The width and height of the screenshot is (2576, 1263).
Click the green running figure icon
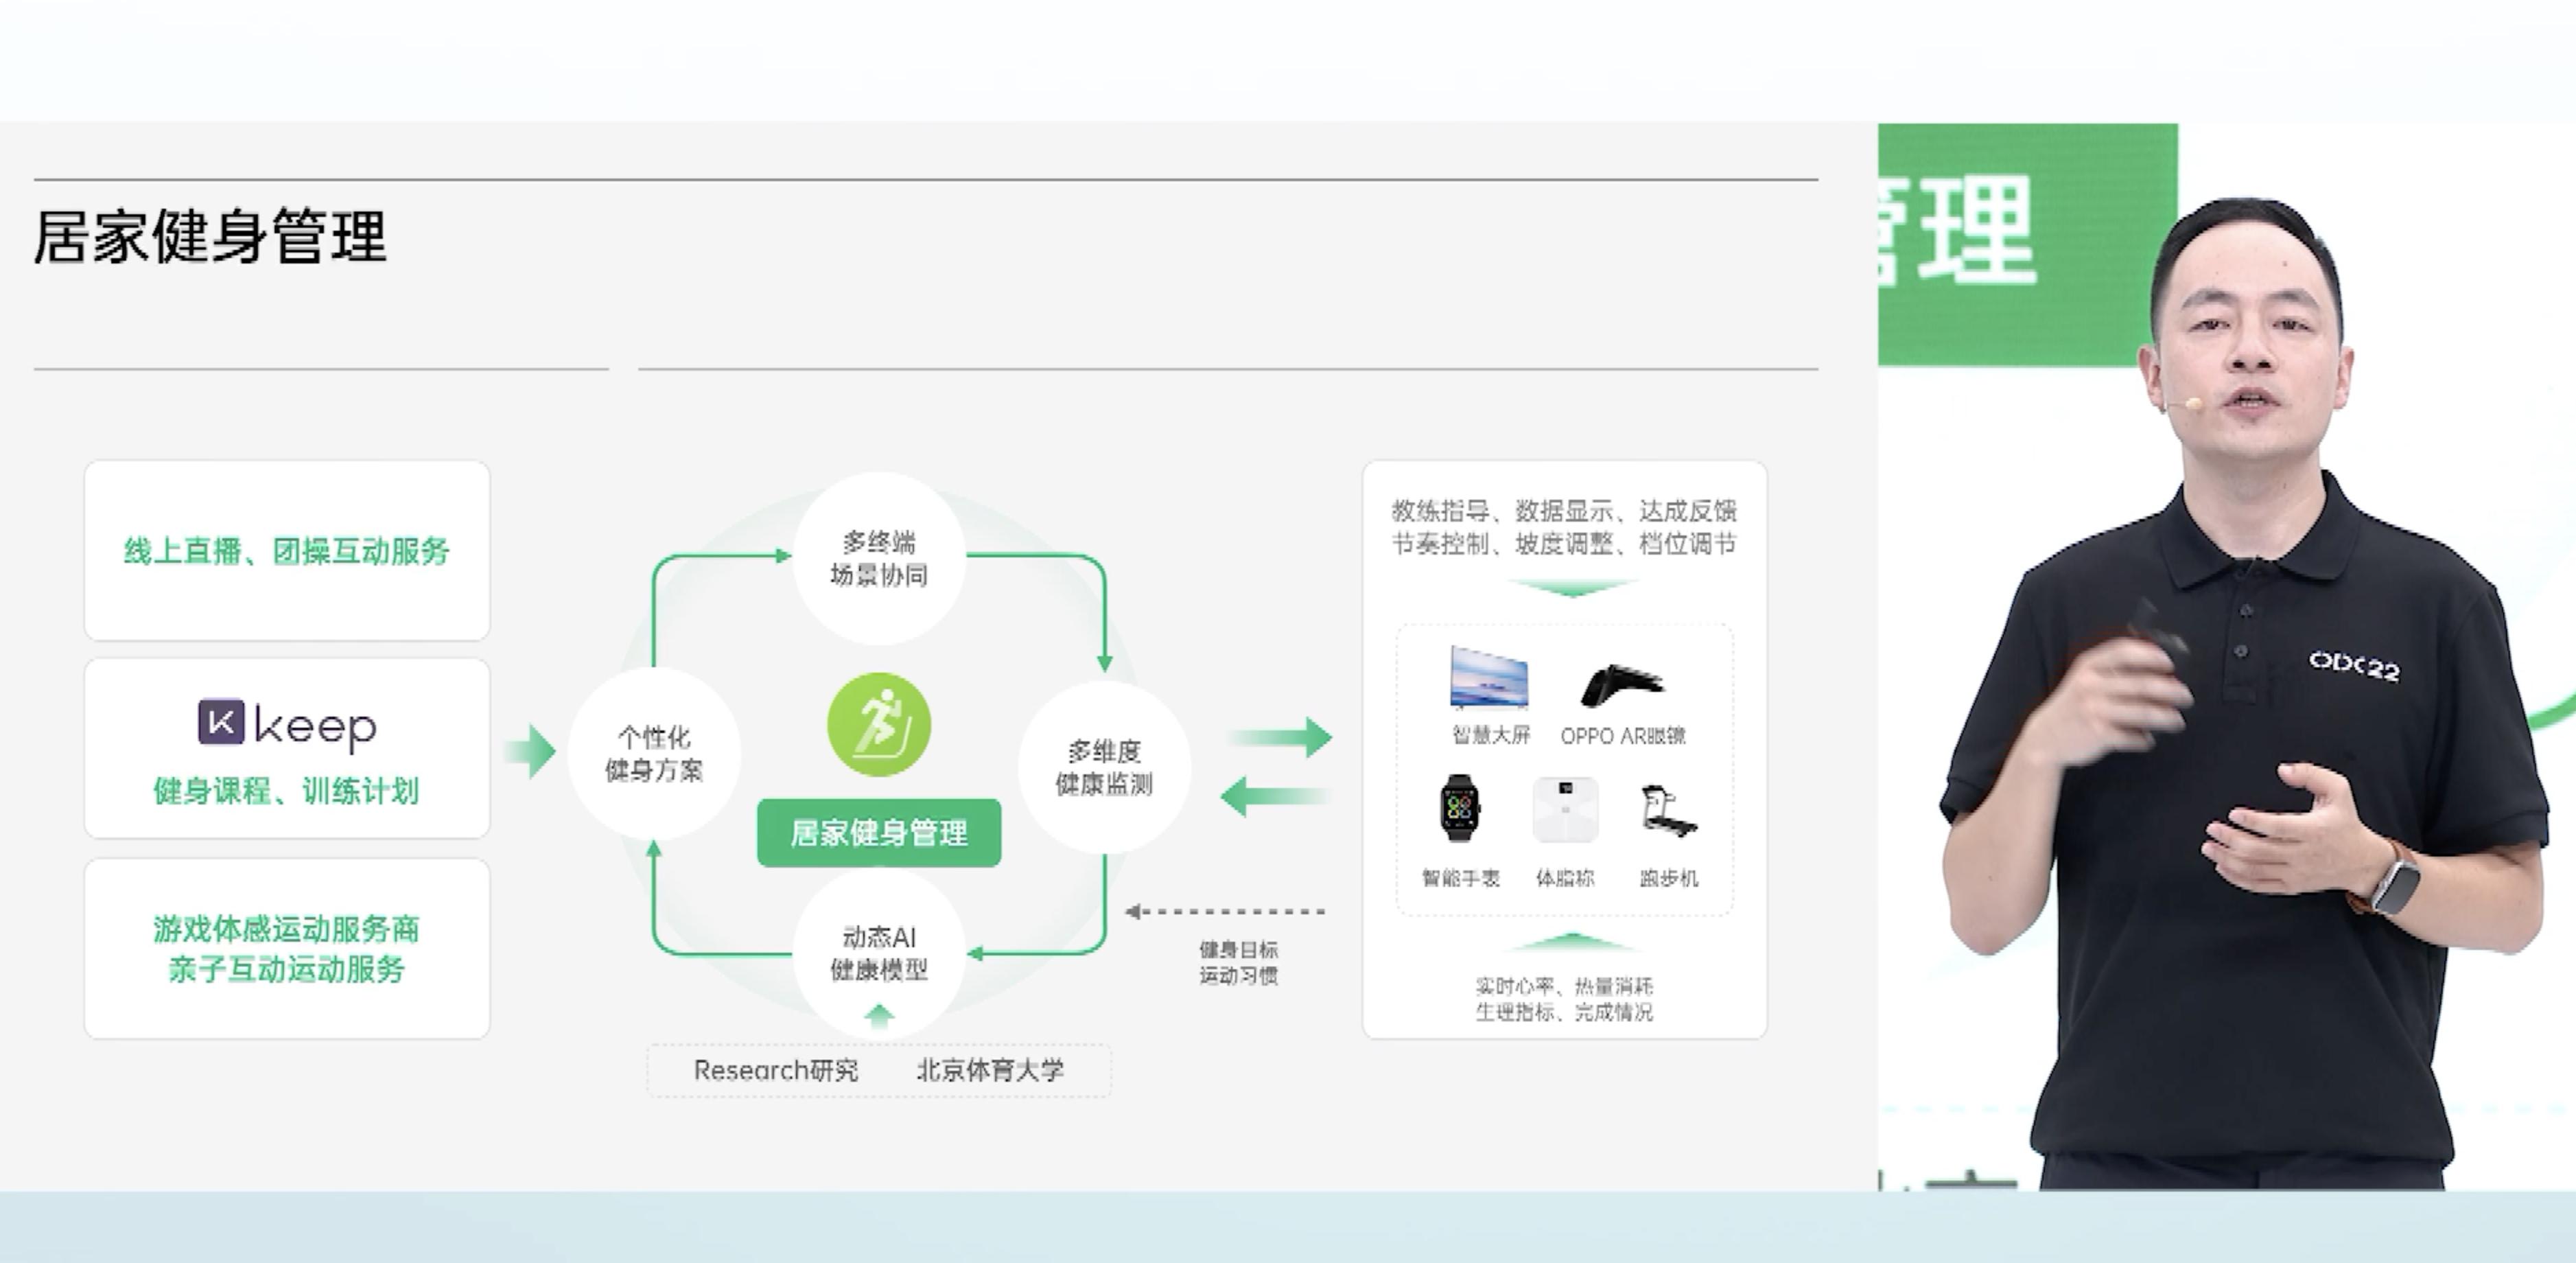879,725
